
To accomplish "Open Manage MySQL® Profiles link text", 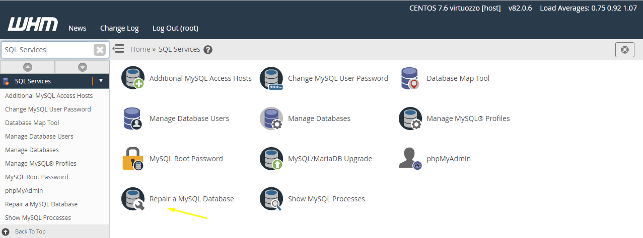I will pyautogui.click(x=468, y=118).
